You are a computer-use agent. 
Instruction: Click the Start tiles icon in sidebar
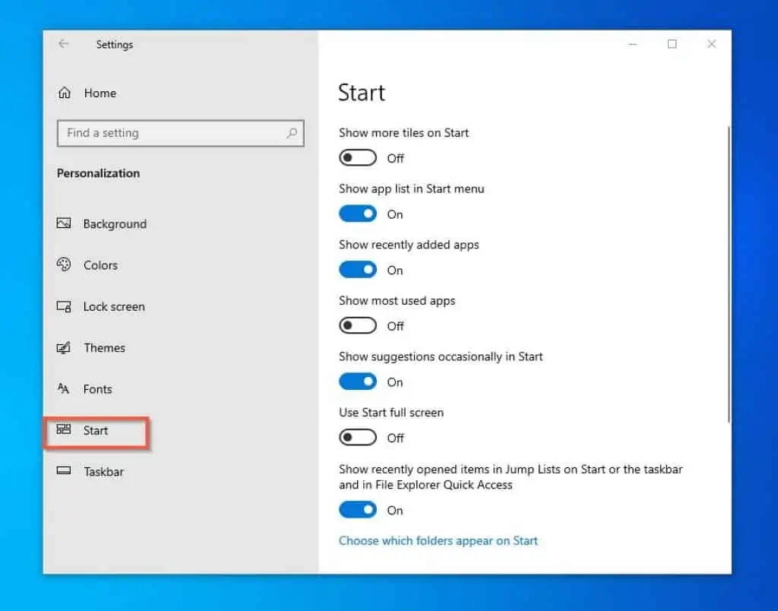(x=64, y=430)
